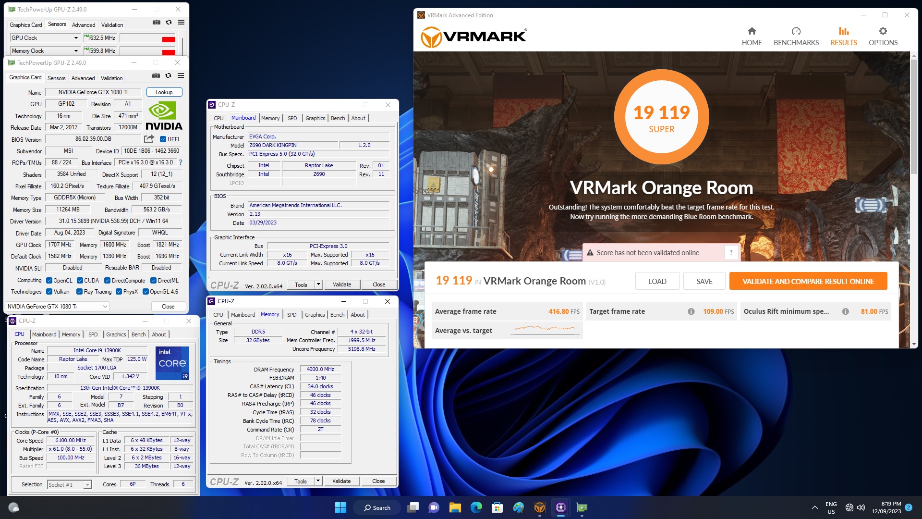This screenshot has height=519, width=922.
Task: Click info icon next to Oculus Rift minimum spec
Action: (845, 311)
